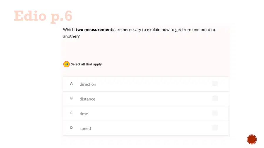Click the word 'Which' starting the question
Viewport: 264px width, 148px height.
[x=69, y=30]
